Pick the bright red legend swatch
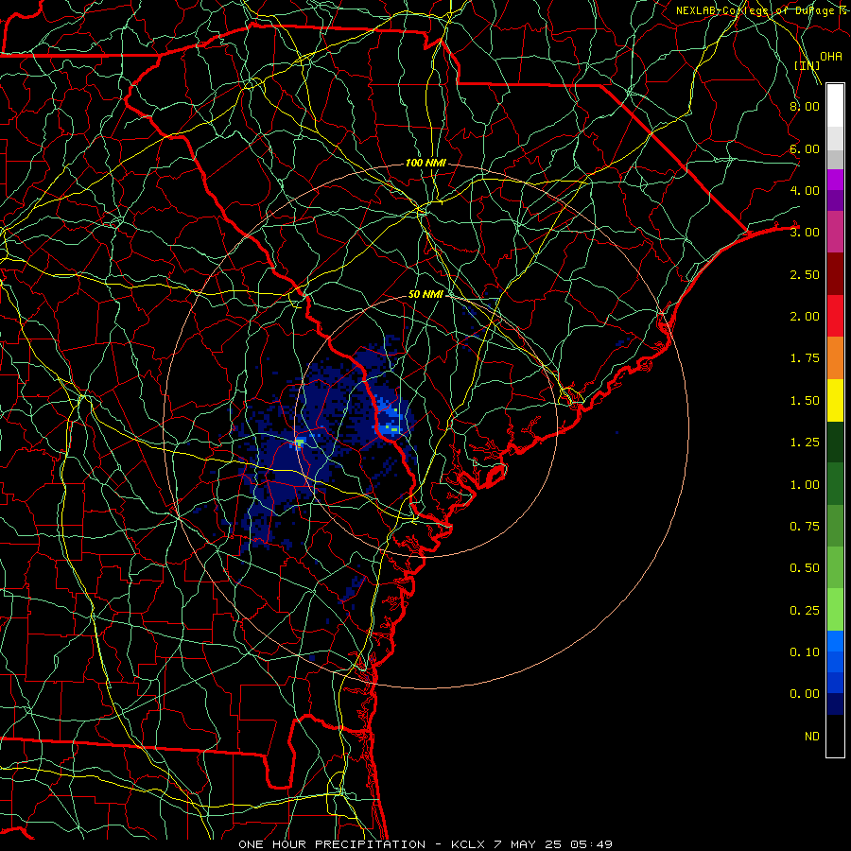The image size is (851, 851). (835, 316)
